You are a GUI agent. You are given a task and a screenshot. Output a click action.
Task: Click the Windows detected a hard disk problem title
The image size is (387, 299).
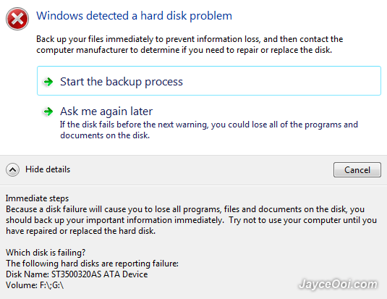[135, 16]
